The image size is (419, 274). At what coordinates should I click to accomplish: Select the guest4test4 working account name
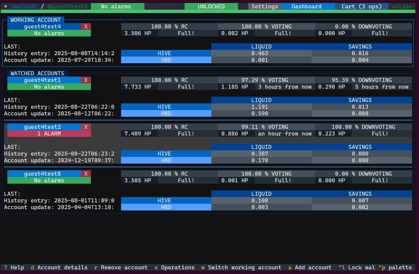click(x=44, y=26)
